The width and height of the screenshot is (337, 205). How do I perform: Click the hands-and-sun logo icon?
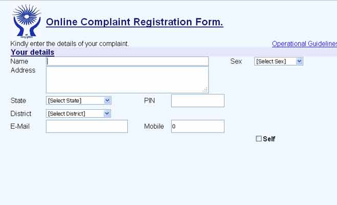(26, 22)
